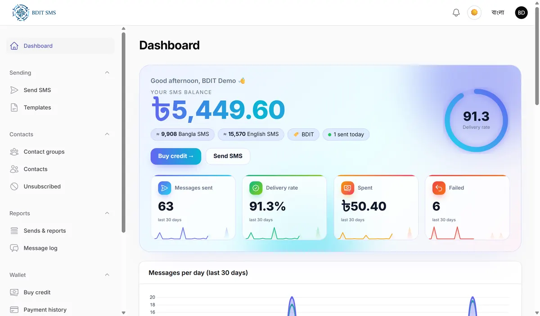Click the Sends & reports list icon

pos(14,231)
